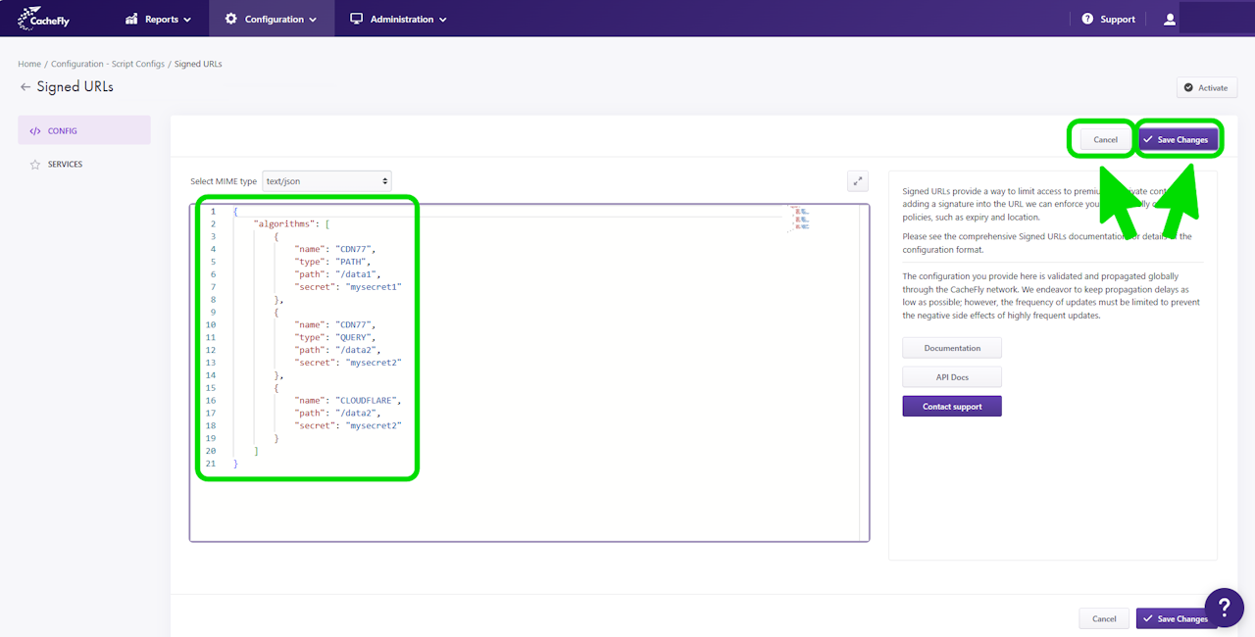Expand the code editor to fullscreen

point(858,180)
